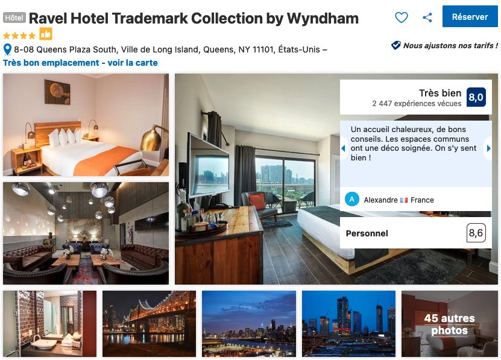This screenshot has height=360, width=501.
Task: Open the illuminated bridge night photo
Action: pos(149,324)
